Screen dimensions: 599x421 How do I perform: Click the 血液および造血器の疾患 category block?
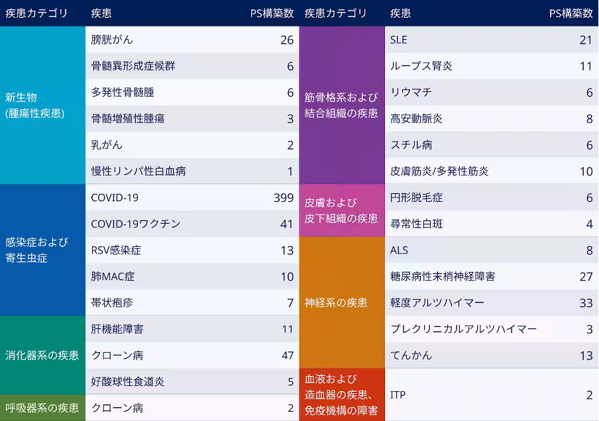coord(341,395)
